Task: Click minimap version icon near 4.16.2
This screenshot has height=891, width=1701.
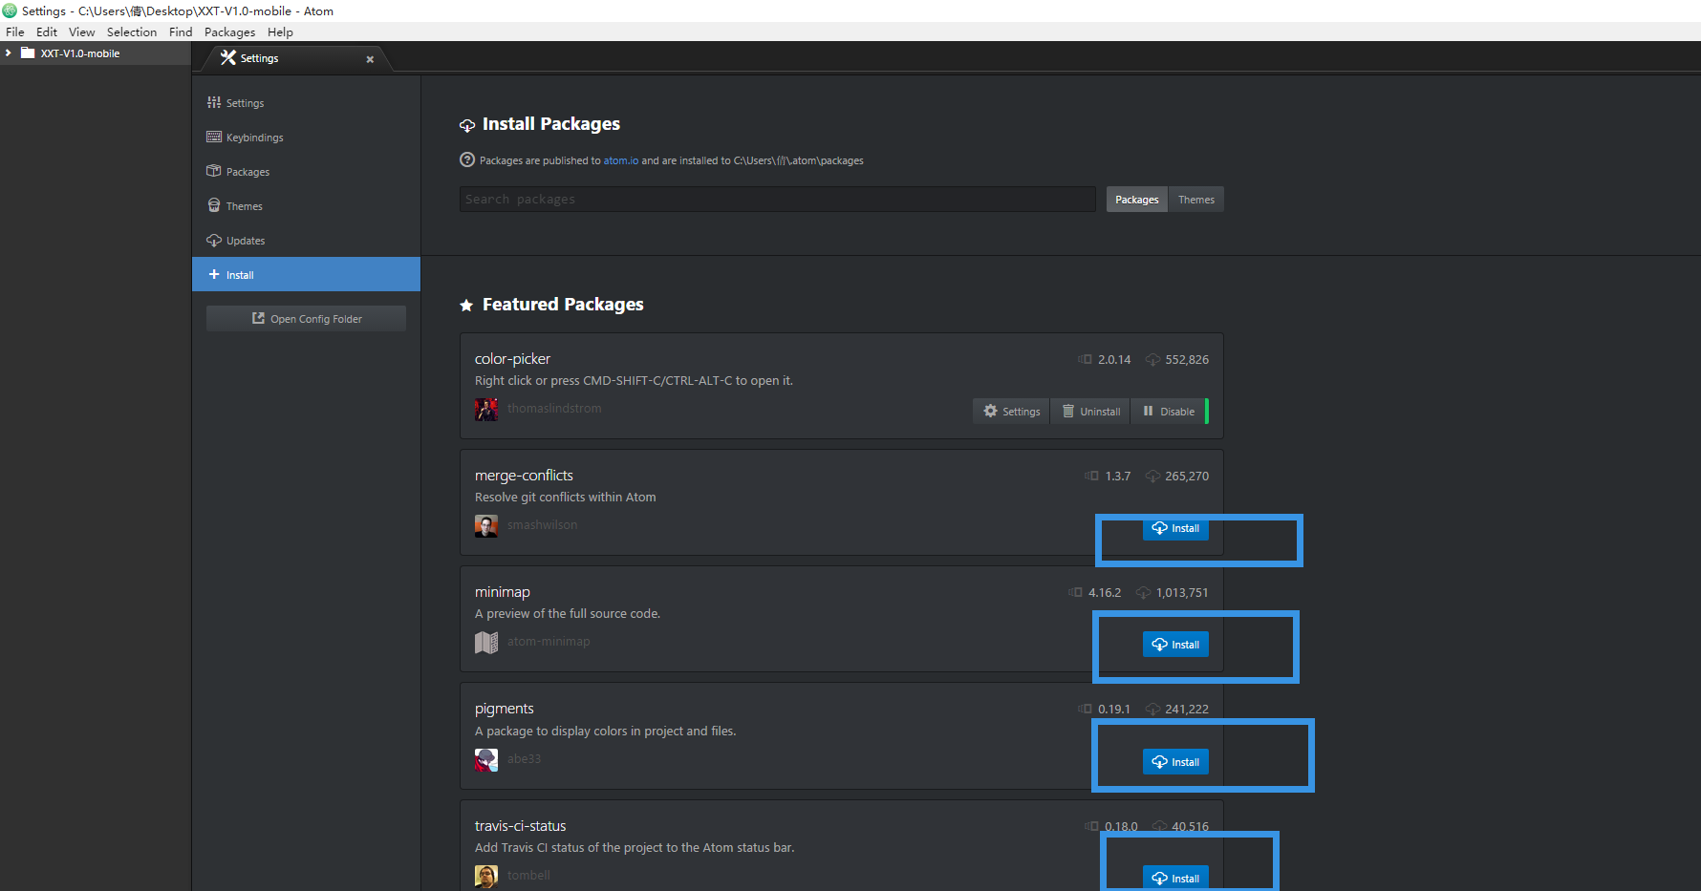Action: (x=1075, y=592)
